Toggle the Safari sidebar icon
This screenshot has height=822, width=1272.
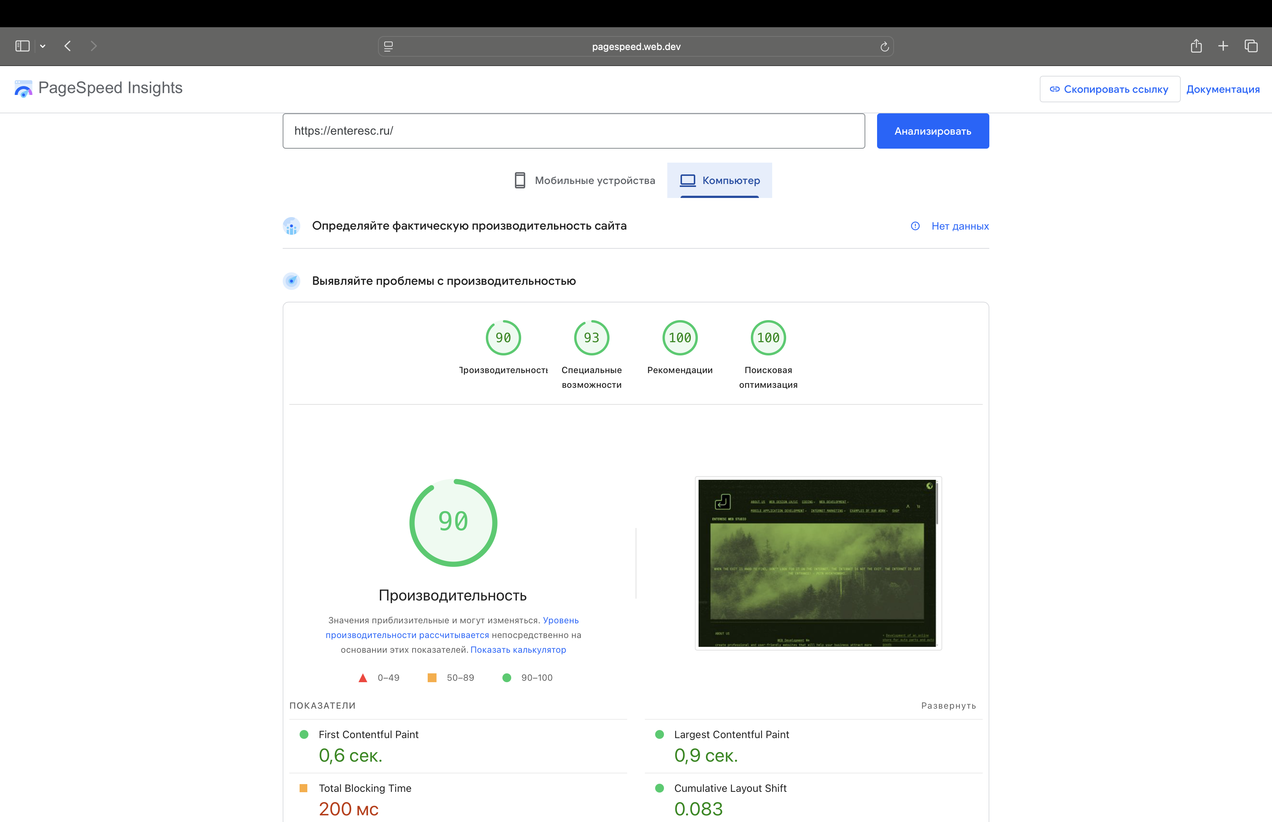[22, 46]
